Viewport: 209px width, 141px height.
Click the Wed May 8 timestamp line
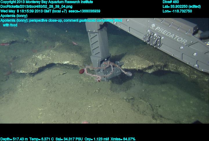tap(50, 11)
